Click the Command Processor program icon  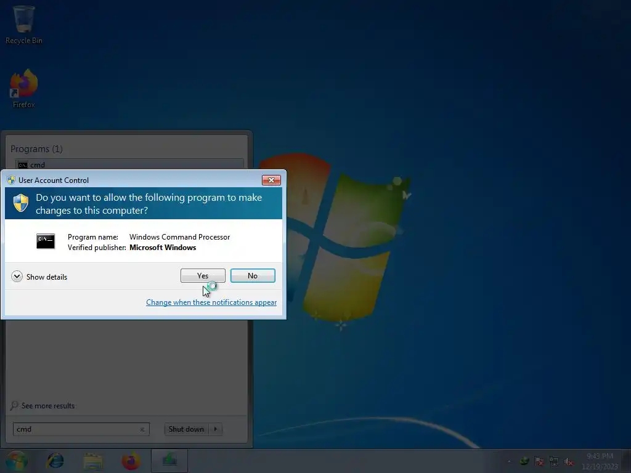pyautogui.click(x=46, y=241)
